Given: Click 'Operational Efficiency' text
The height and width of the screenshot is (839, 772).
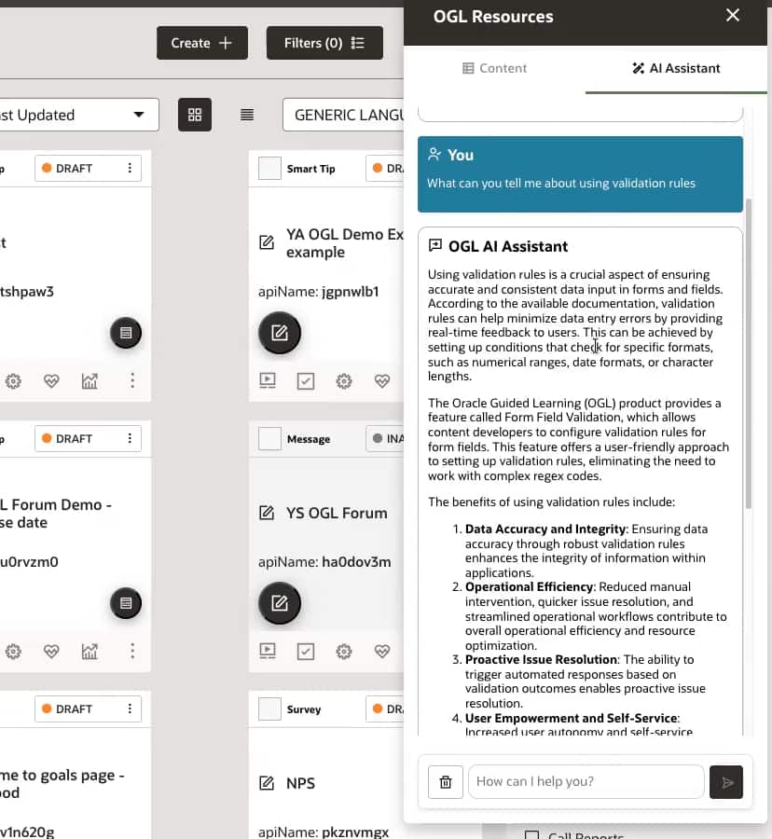Looking at the screenshot, I should tap(529, 586).
